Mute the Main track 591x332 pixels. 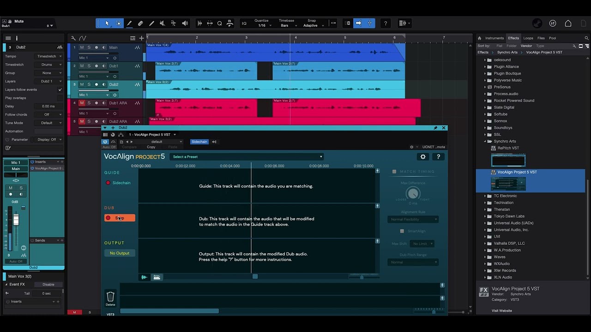tap(82, 47)
